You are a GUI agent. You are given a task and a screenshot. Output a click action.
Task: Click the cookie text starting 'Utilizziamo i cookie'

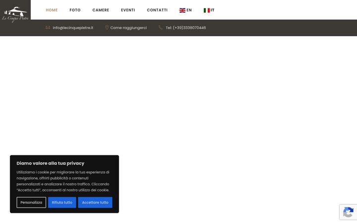63,181
